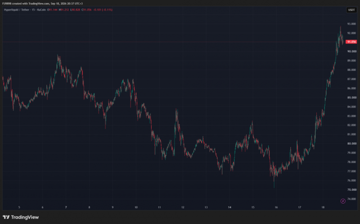Select the low value 90.828
Screen dimensions: 360x224
click(75, 10)
